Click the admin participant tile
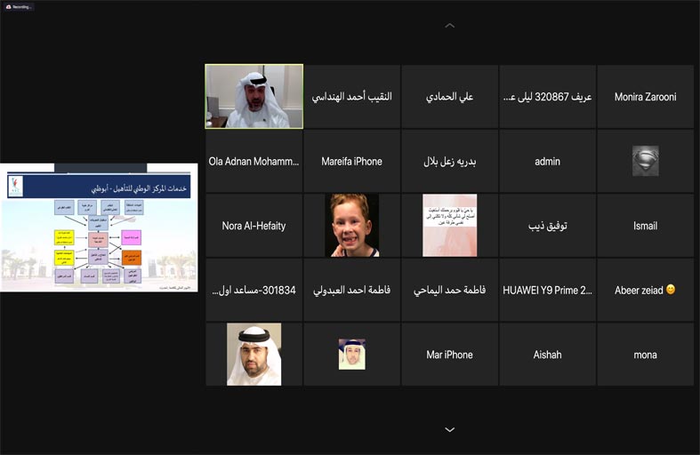The width and height of the screenshot is (700, 455). pos(547,161)
